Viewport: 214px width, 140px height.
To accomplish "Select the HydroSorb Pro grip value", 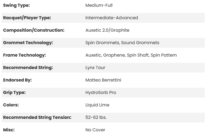I will click(100, 93).
